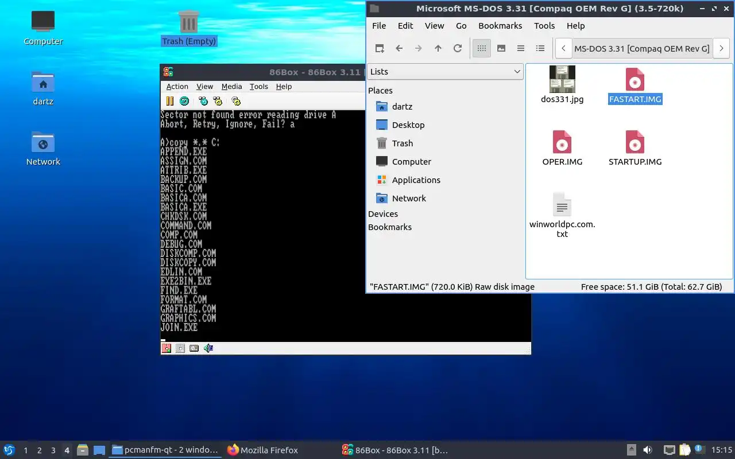Select the winworldpc.com.txt file
The image size is (735, 459).
click(x=562, y=215)
